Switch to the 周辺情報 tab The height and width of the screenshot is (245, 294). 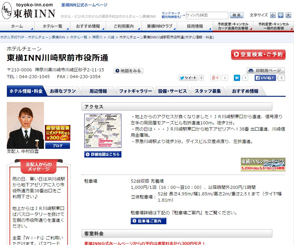tap(98, 91)
